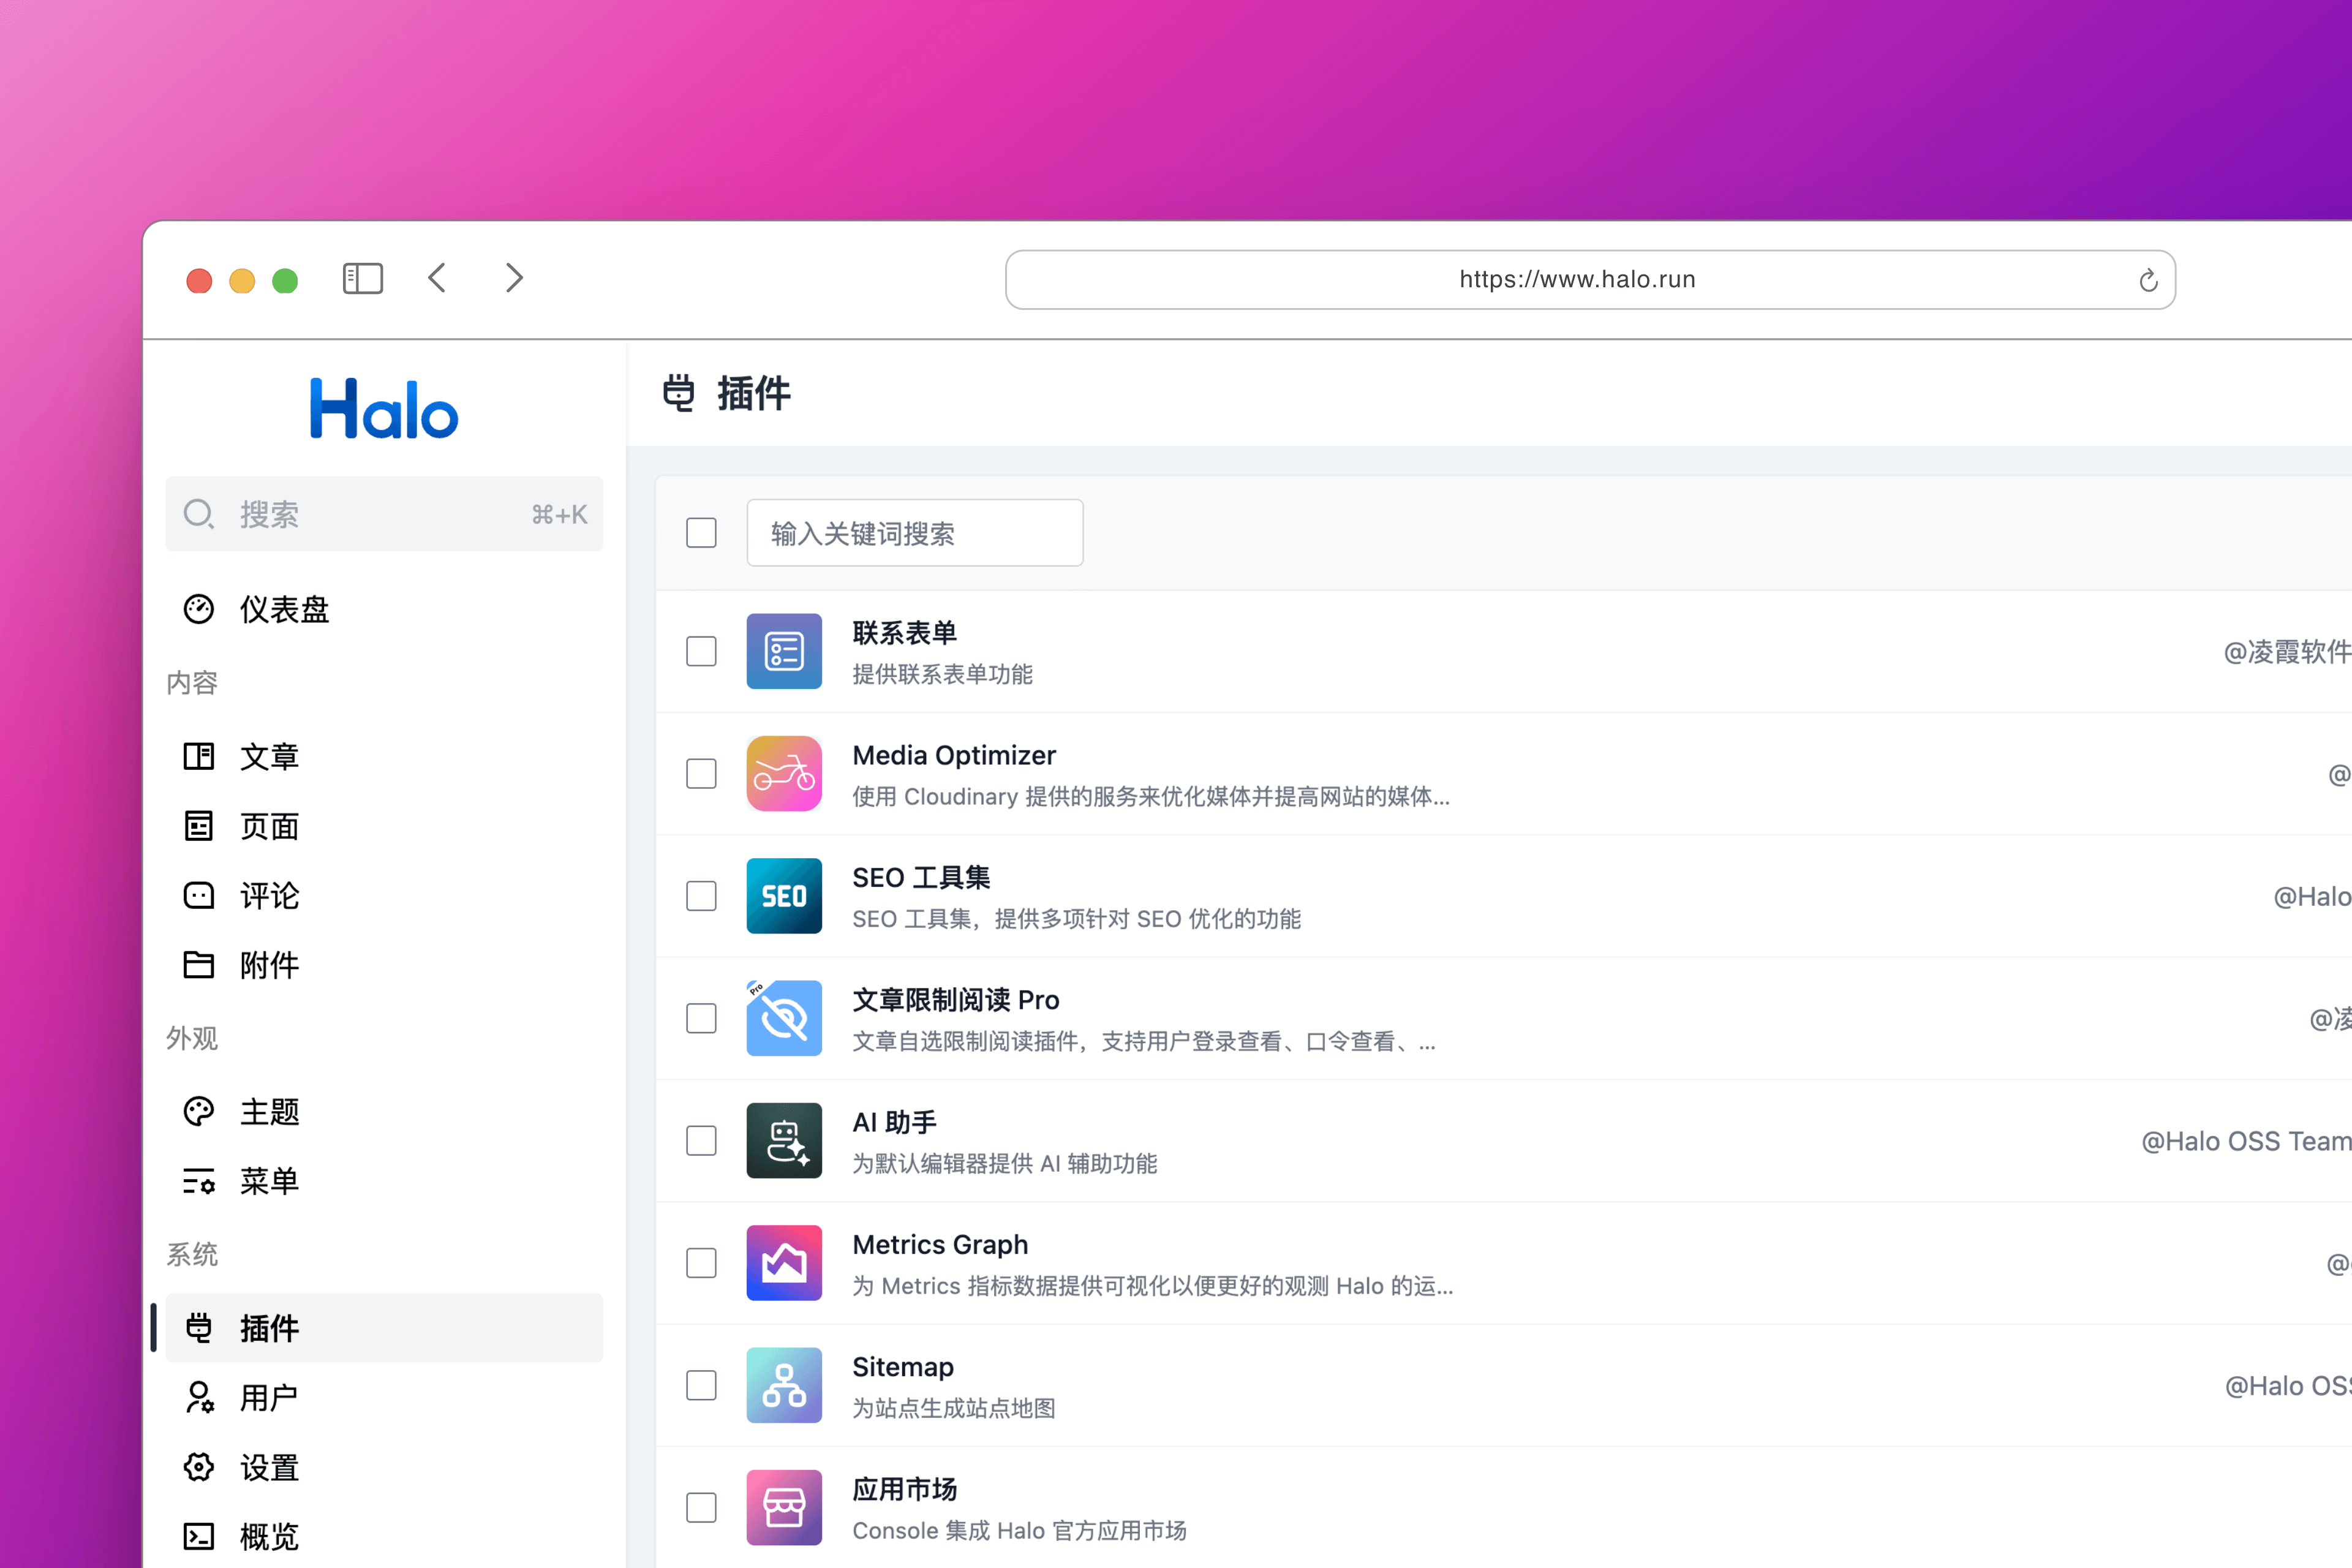Screen dimensions: 2352x1568
Task: Open 文章 in the sidebar
Action: [384, 756]
